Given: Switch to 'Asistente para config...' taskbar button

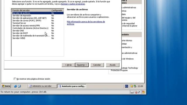Looking at the screenshot, I should (72, 86).
